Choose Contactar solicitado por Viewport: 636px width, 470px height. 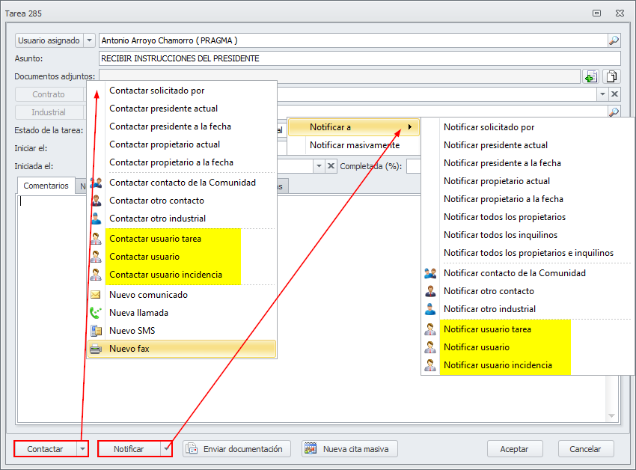pos(182,91)
